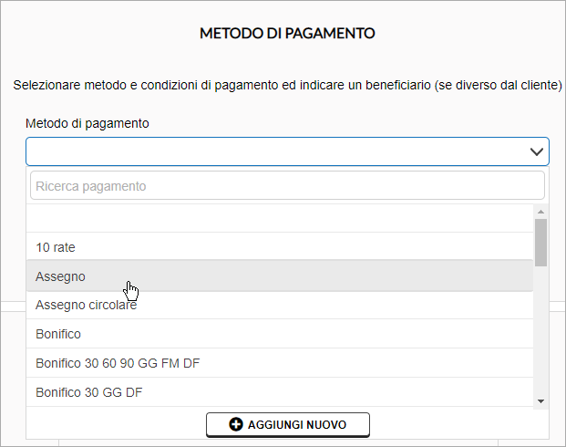
Task: Click the chevron arrow of payment dropdown
Action: (537, 151)
